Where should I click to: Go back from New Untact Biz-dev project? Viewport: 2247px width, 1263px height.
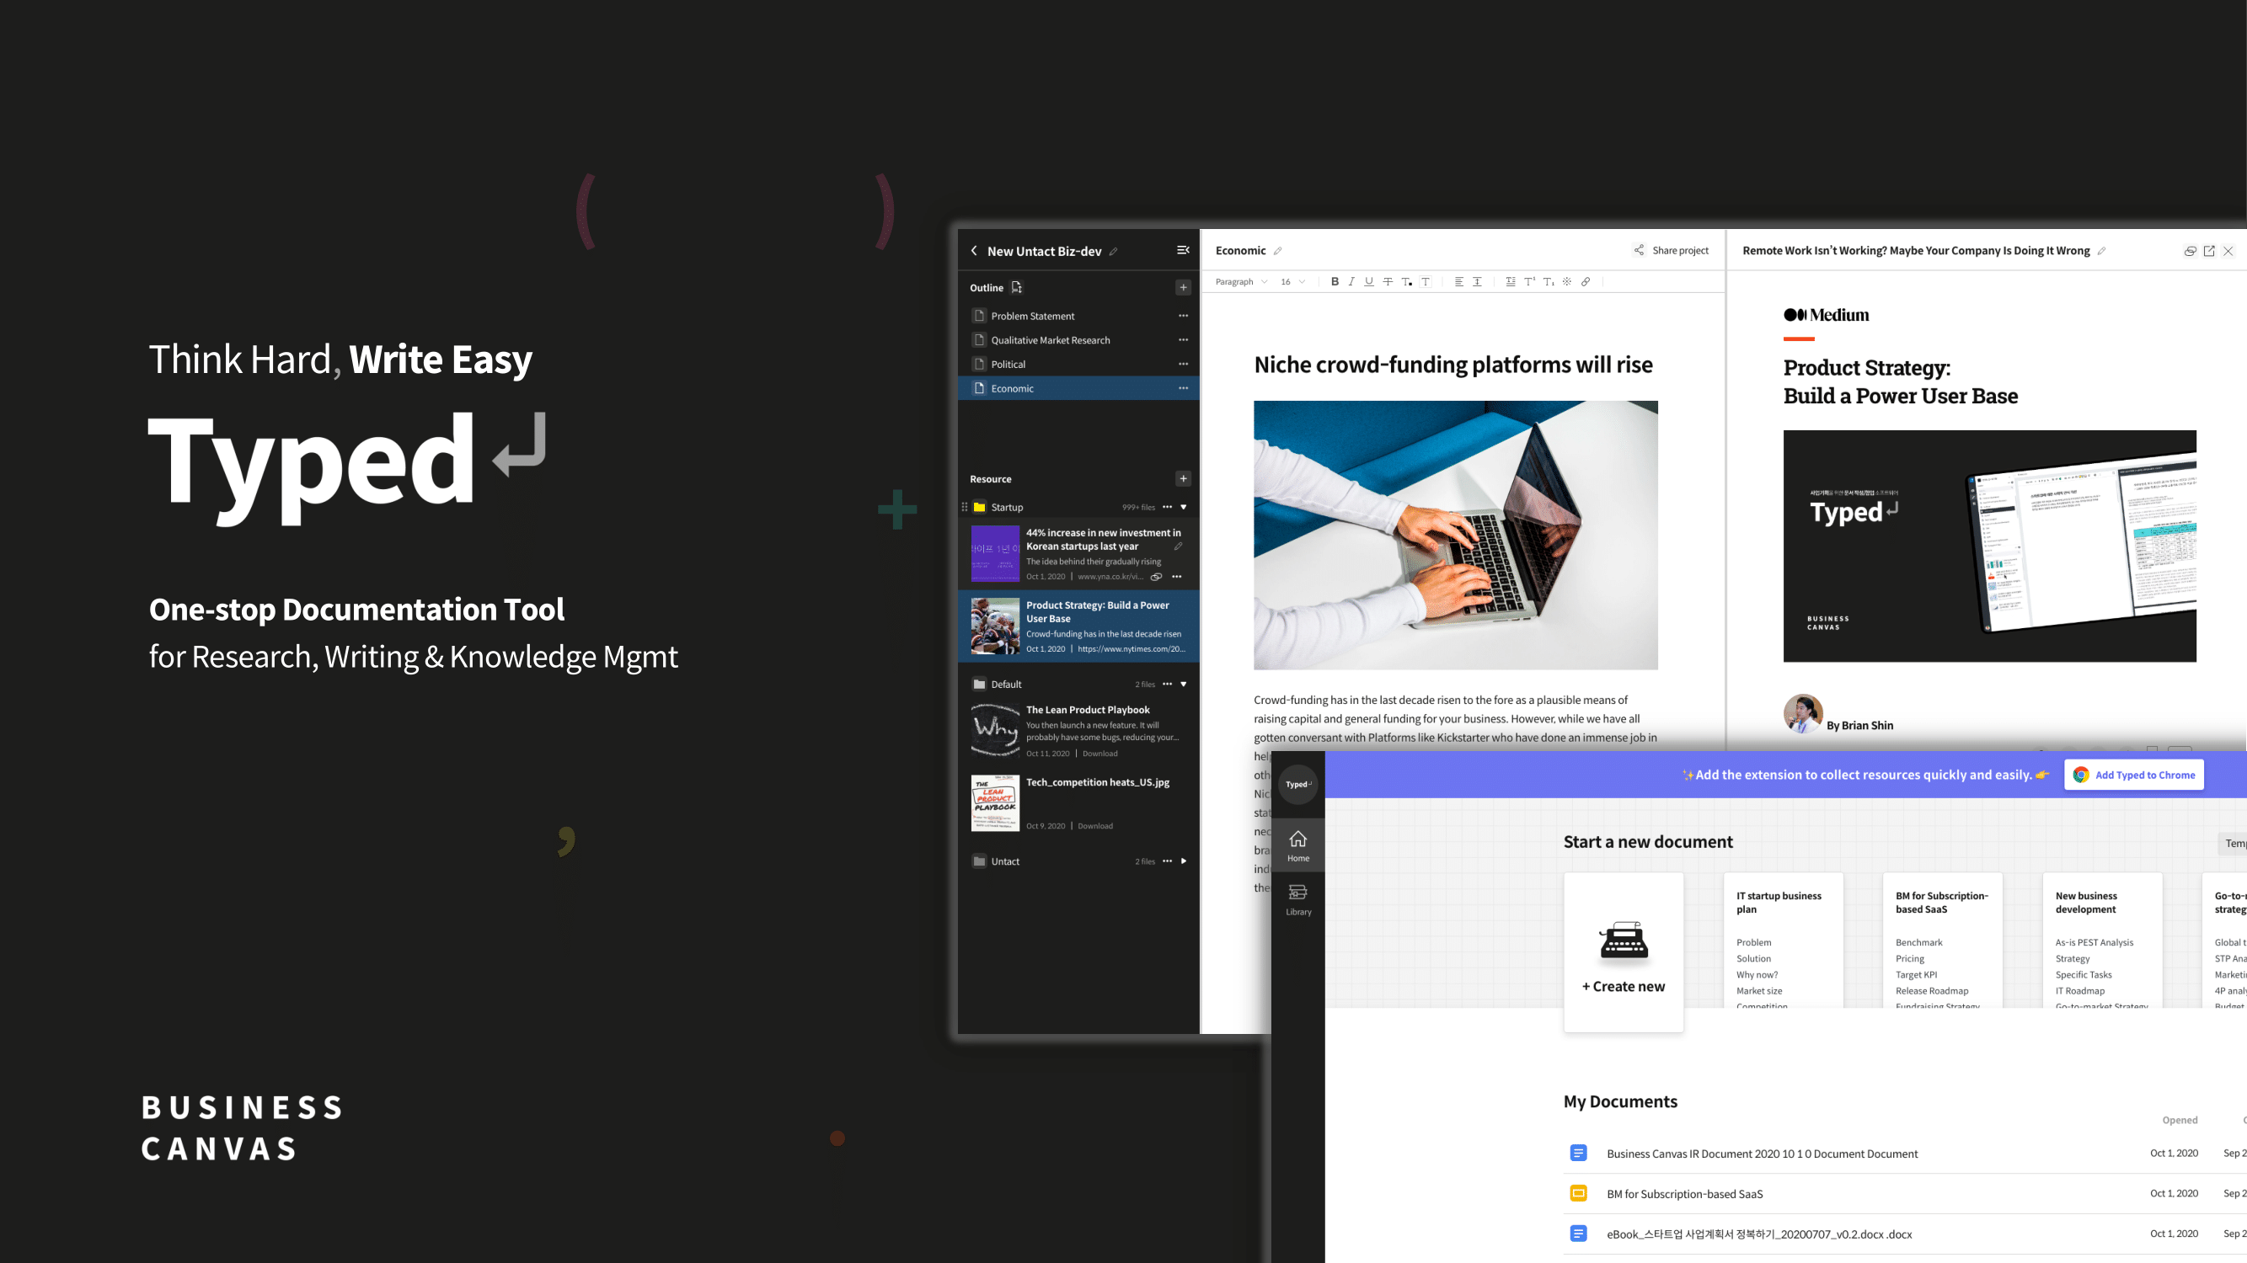(973, 251)
